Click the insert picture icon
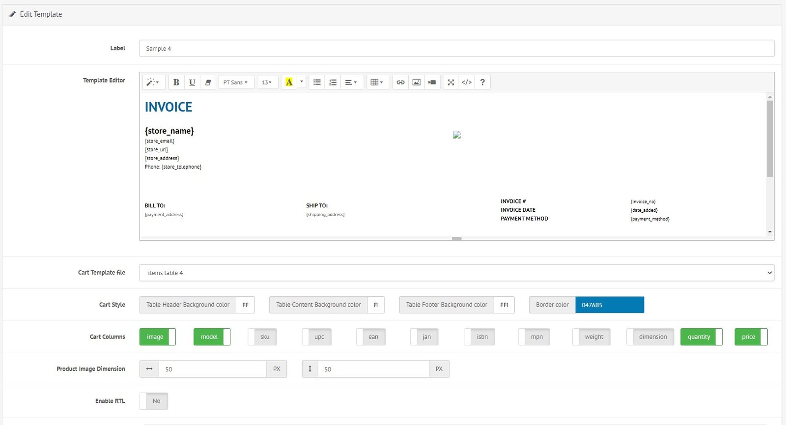Viewport: 786px width, 425px height. tap(416, 82)
